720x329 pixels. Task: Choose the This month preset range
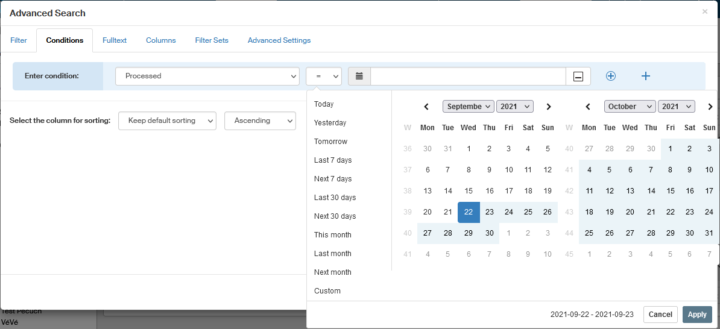(332, 235)
